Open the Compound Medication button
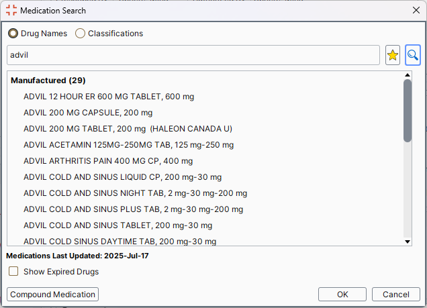Screen dimensions: 427x308 (52, 295)
